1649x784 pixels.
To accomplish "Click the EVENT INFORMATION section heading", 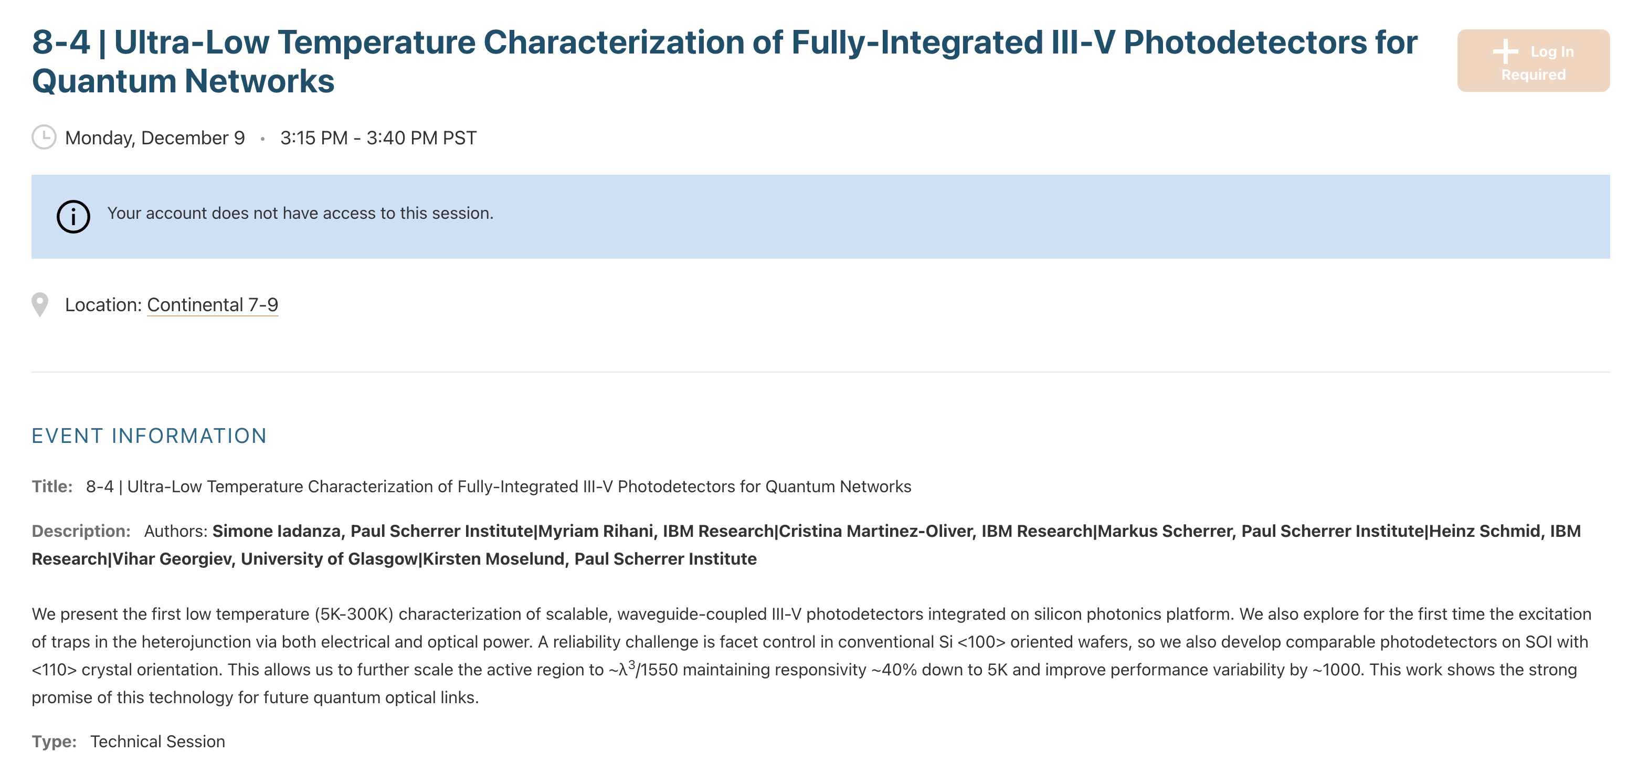I will click(x=149, y=436).
